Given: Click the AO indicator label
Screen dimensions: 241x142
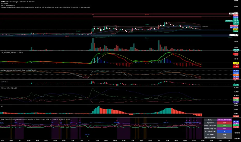Looking at the screenshot, I should click(2, 107).
